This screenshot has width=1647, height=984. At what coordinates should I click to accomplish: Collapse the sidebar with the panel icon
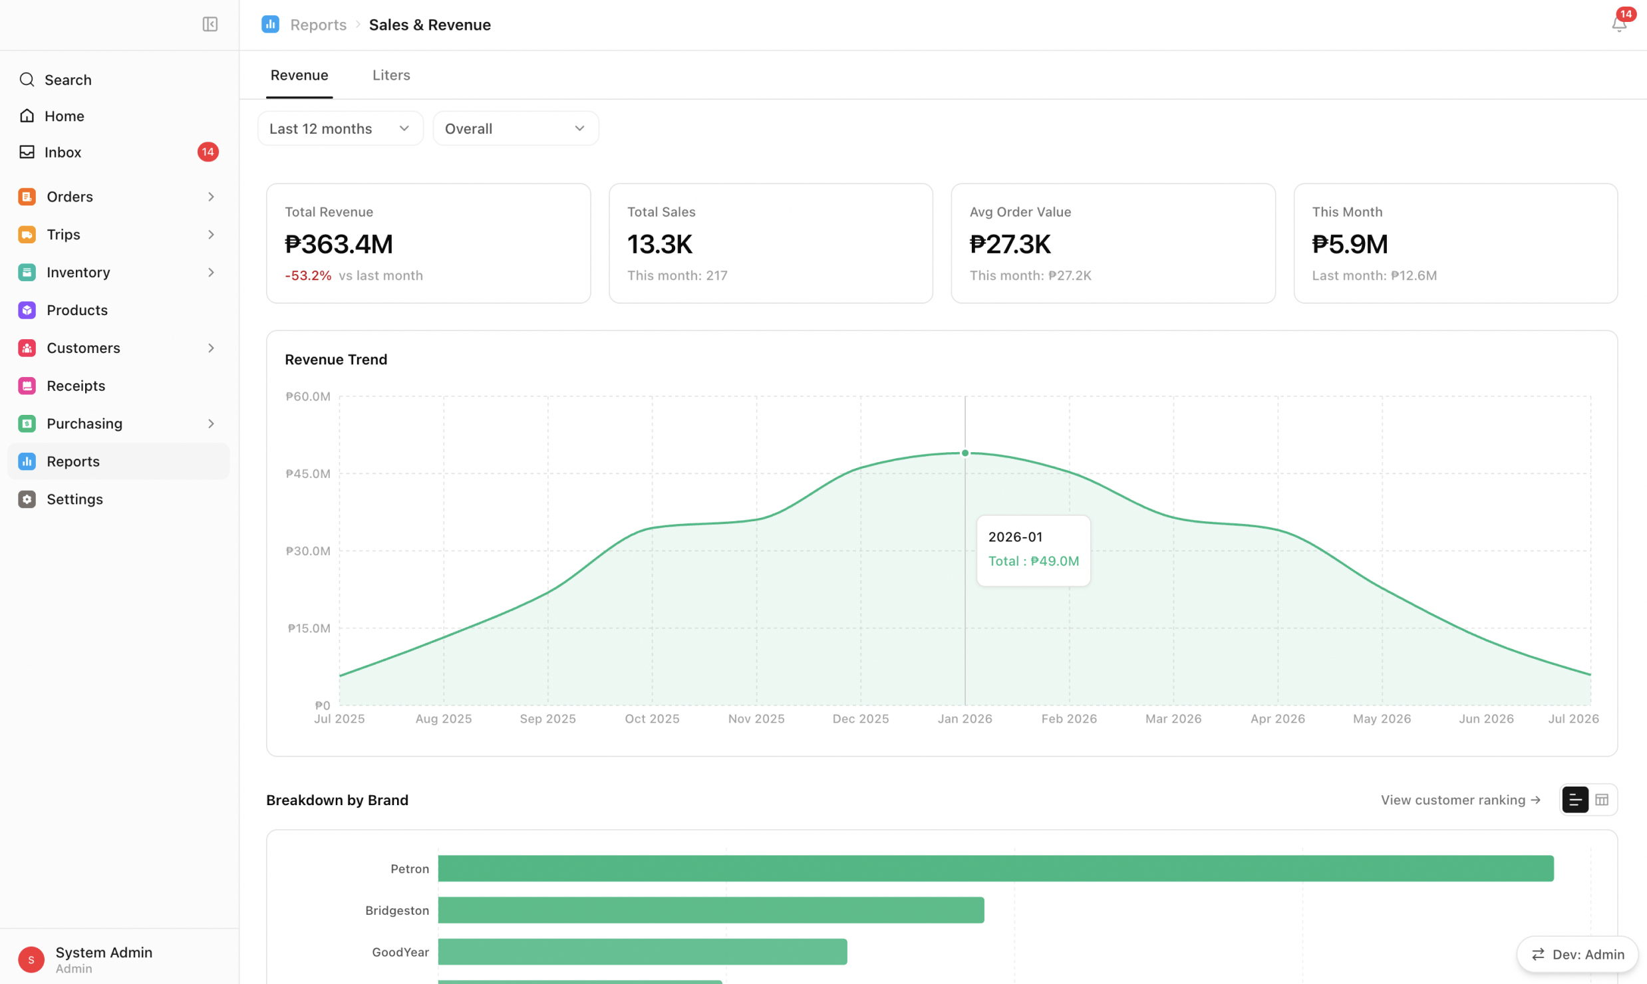tap(210, 25)
